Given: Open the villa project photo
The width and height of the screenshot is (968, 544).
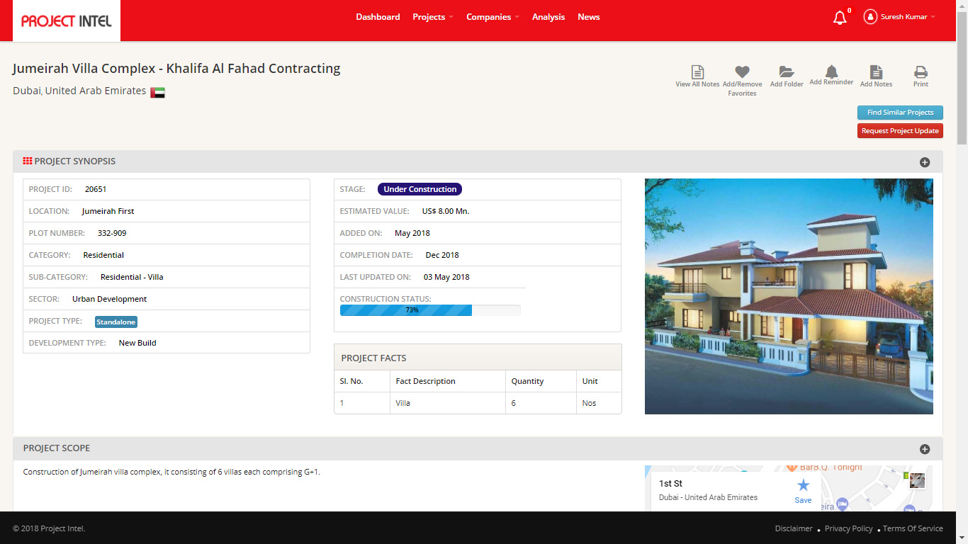Looking at the screenshot, I should click(789, 296).
